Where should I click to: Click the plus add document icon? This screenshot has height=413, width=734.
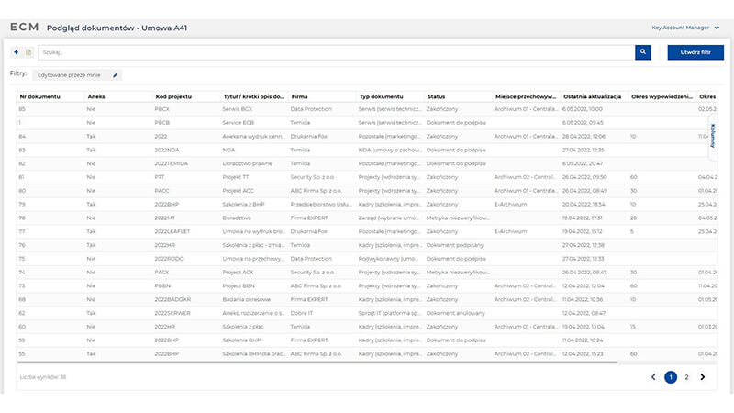(x=16, y=52)
